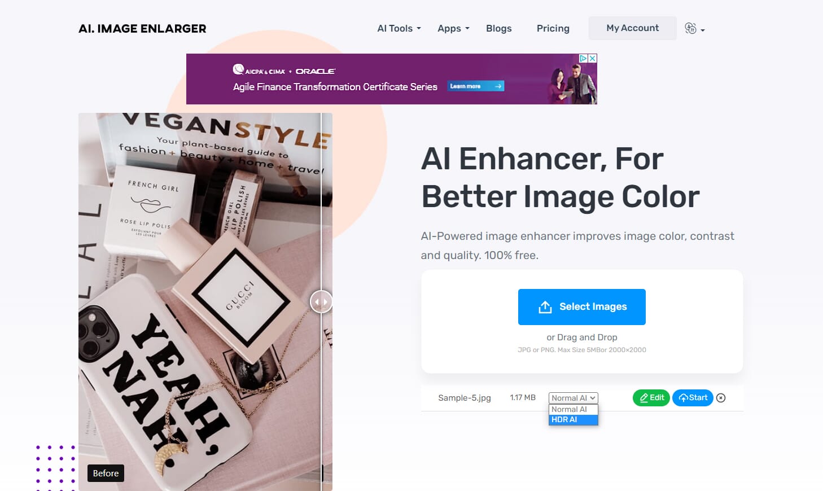Image resolution: width=823 pixels, height=491 pixels.
Task: Close the ad with the X icon
Action: (593, 58)
